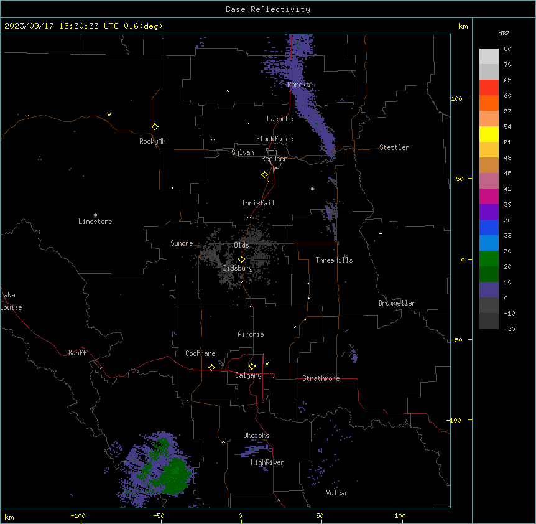This screenshot has height=524, width=536.
Task: Click the Lacombe city label
Action: point(280,119)
